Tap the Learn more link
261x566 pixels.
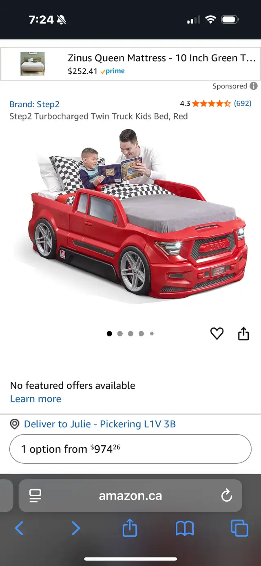[x=35, y=399]
